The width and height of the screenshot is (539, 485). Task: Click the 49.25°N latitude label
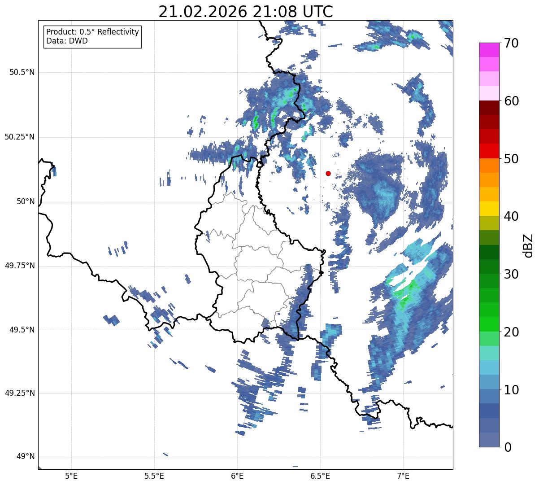click(x=20, y=393)
